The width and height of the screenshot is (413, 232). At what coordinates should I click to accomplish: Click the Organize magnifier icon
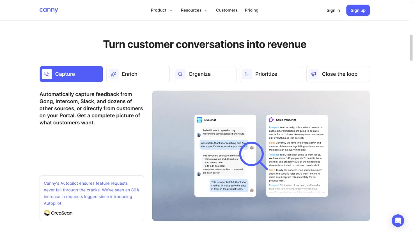pos(180,74)
